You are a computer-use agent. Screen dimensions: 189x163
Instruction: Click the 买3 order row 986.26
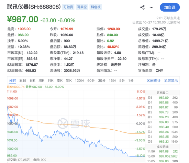coord(163,132)
